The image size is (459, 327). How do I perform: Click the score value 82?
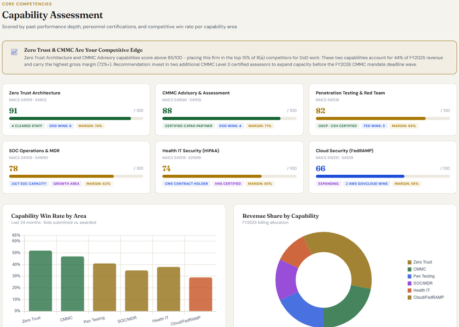point(321,111)
